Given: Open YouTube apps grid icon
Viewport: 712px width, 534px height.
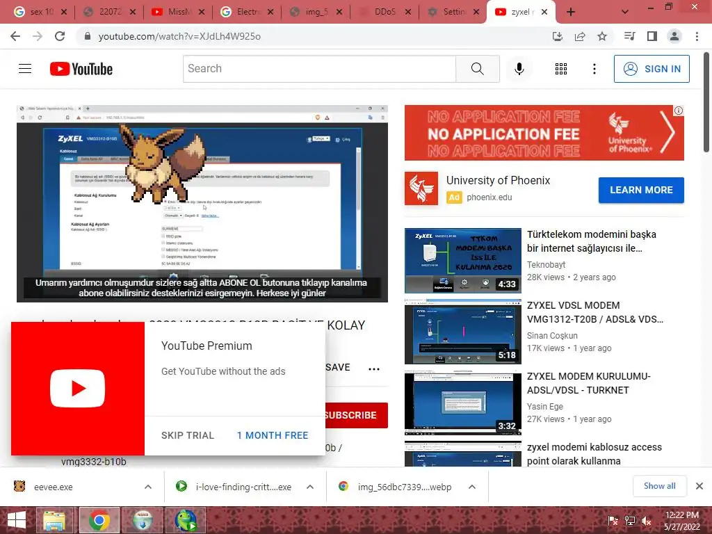Looking at the screenshot, I should pyautogui.click(x=561, y=69).
